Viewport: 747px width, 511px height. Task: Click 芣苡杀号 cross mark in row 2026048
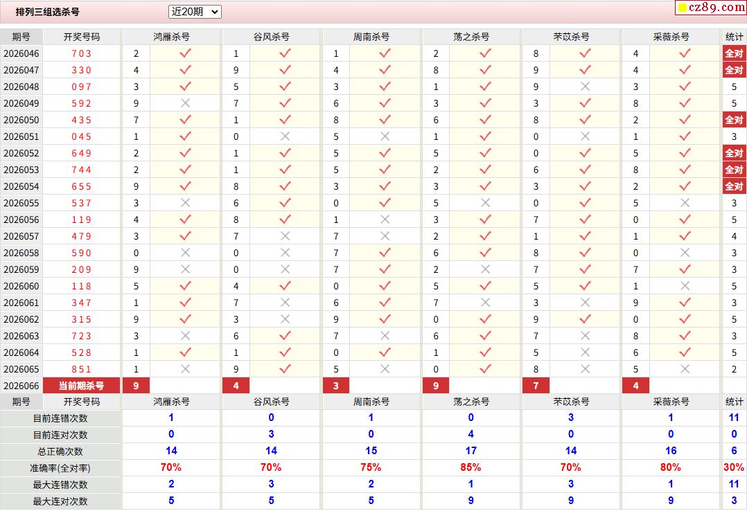(585, 87)
